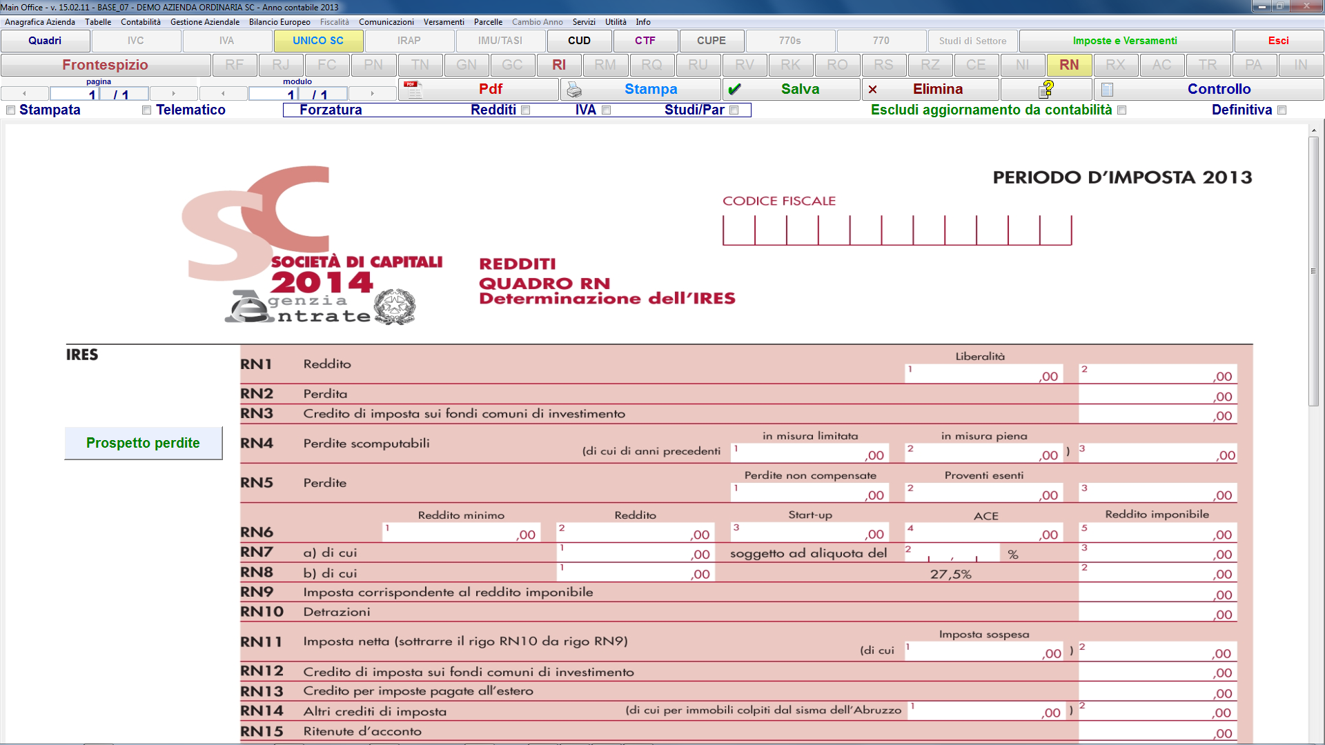Click the printer icon next to Stampa
The width and height of the screenshot is (1325, 745).
[x=574, y=90]
